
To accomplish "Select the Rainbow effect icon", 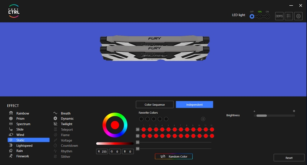I will tap(11, 113).
